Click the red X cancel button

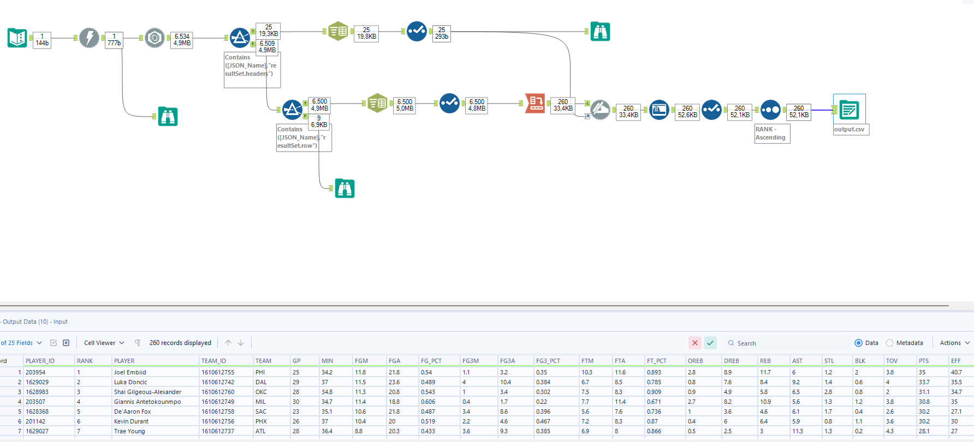(694, 343)
